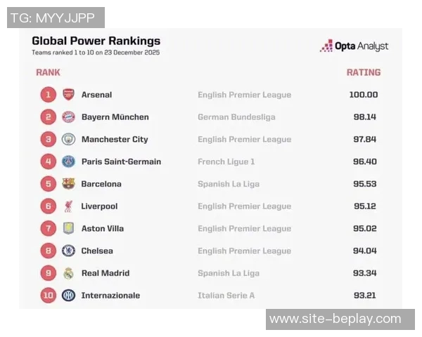The height and width of the screenshot is (337, 422).
Task: Click the Global Power Rankings title
Action: click(x=96, y=41)
